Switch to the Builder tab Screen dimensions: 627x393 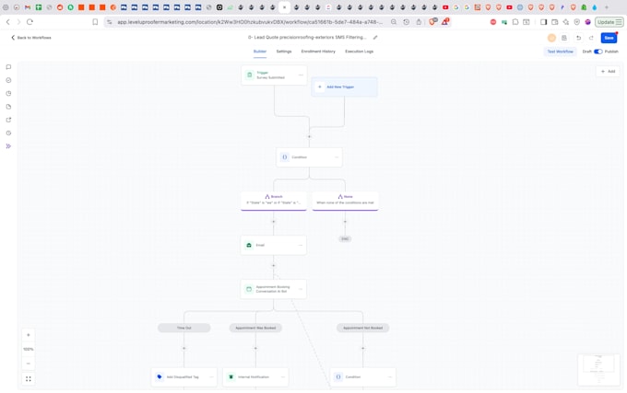pyautogui.click(x=260, y=52)
